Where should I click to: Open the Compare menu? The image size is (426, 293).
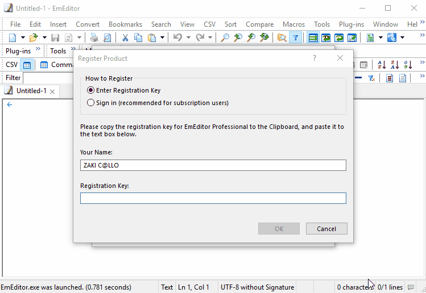(259, 24)
